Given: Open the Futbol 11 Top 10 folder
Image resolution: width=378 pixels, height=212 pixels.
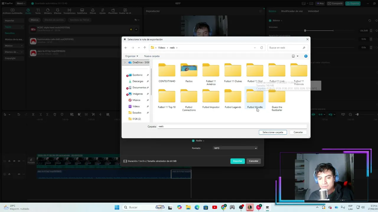Looking at the screenshot, I should click(x=167, y=99).
